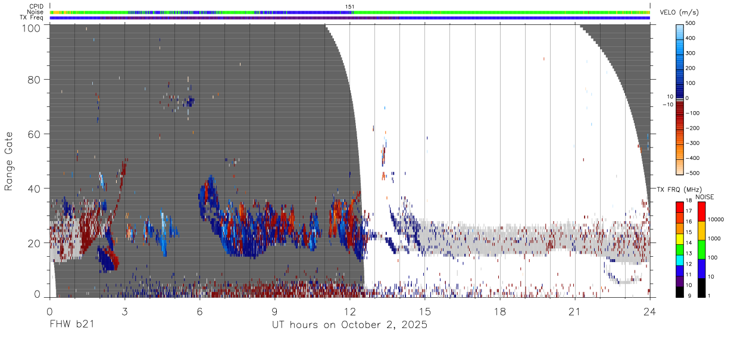Image resolution: width=731 pixels, height=337 pixels.
Task: Click the TX Freq row label
Action: 32,17
